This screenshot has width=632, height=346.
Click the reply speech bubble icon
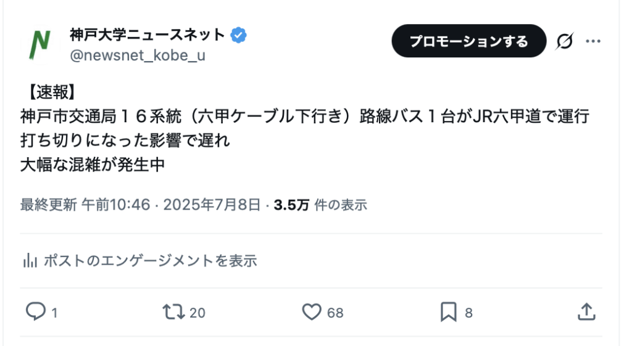tap(36, 312)
